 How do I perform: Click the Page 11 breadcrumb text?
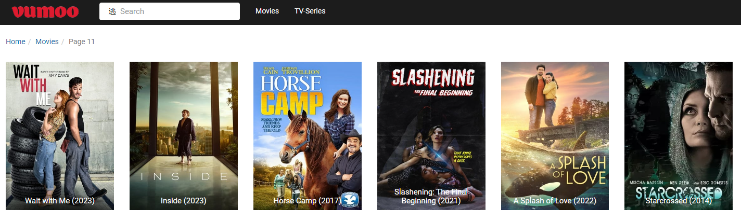click(x=82, y=42)
